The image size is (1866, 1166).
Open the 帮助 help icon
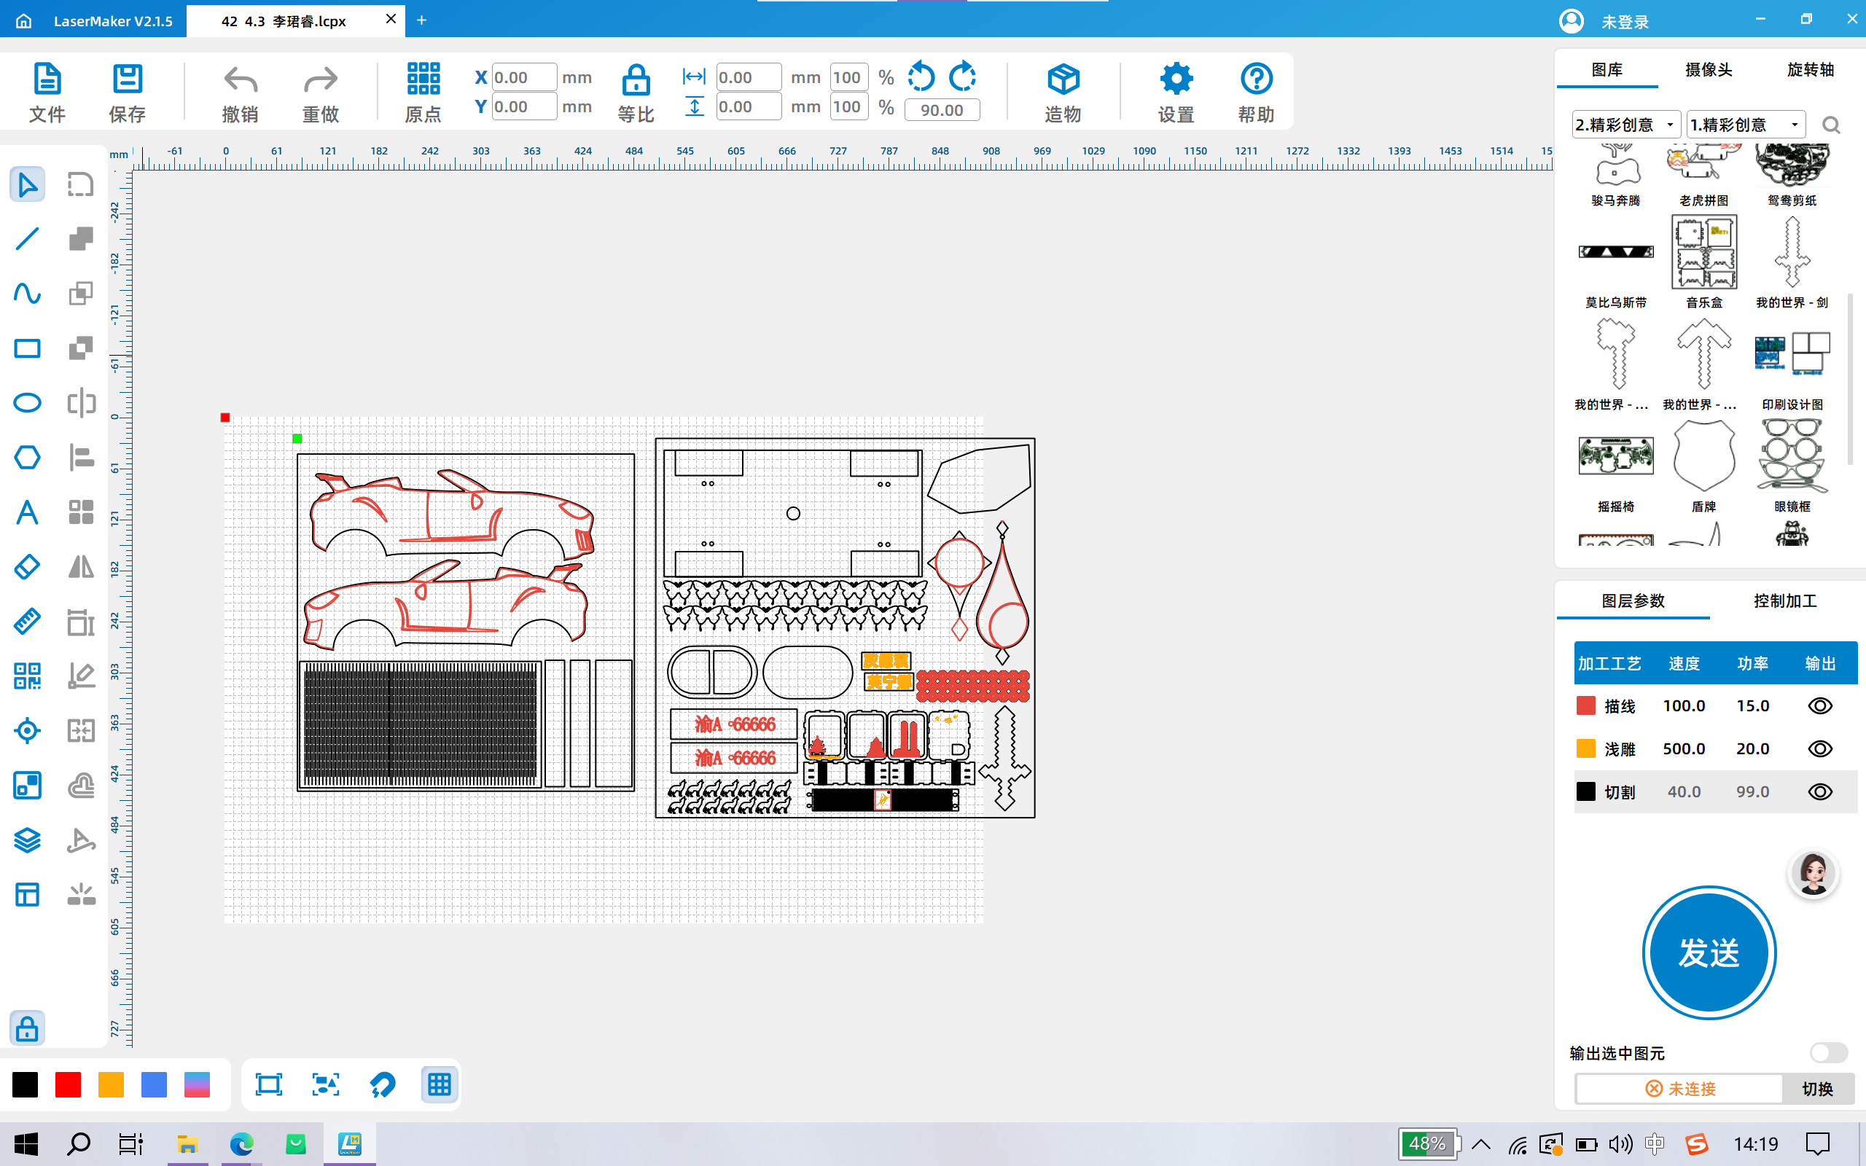1256,79
